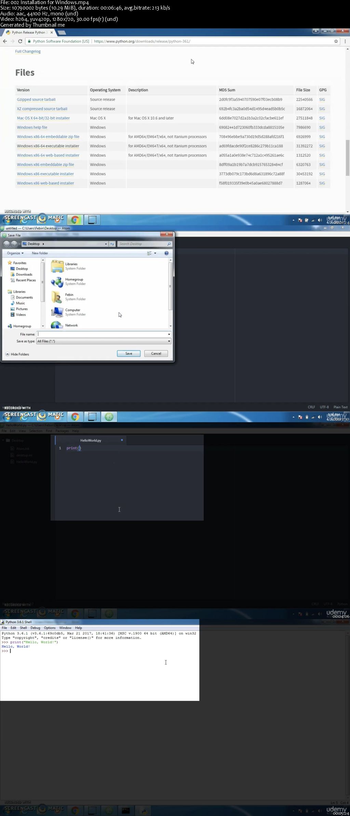Click the Save button
Image resolution: width=350 pixels, height=816 pixels.
coord(129,353)
